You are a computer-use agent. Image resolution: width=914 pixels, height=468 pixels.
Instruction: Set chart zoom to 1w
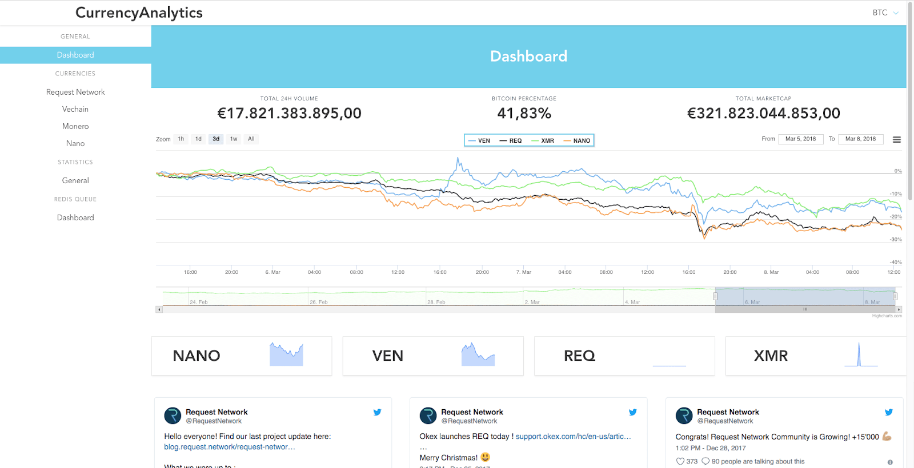(234, 139)
